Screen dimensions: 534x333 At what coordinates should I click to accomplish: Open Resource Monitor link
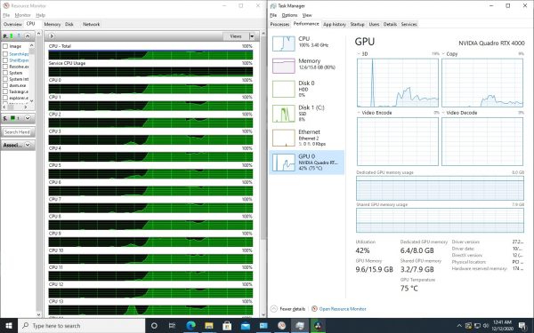[343, 309]
